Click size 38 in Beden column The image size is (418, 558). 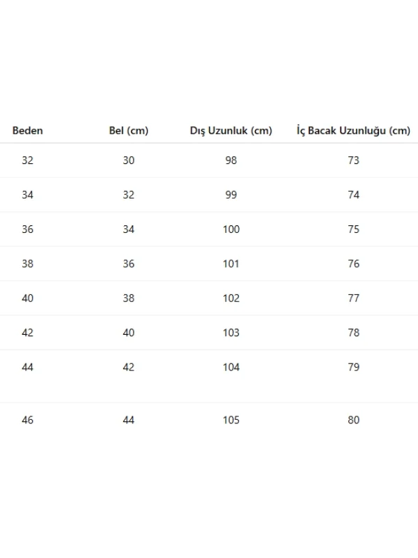click(x=28, y=264)
